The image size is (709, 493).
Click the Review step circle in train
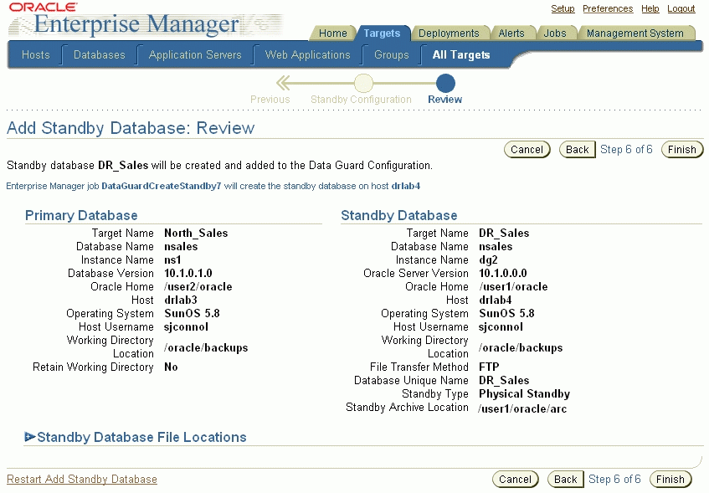[445, 83]
